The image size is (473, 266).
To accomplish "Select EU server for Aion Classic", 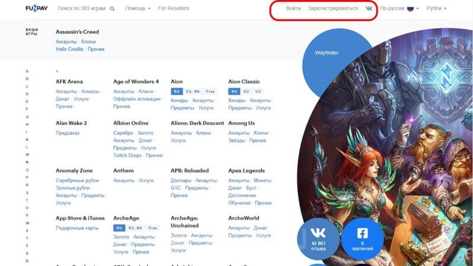I will (x=246, y=92).
